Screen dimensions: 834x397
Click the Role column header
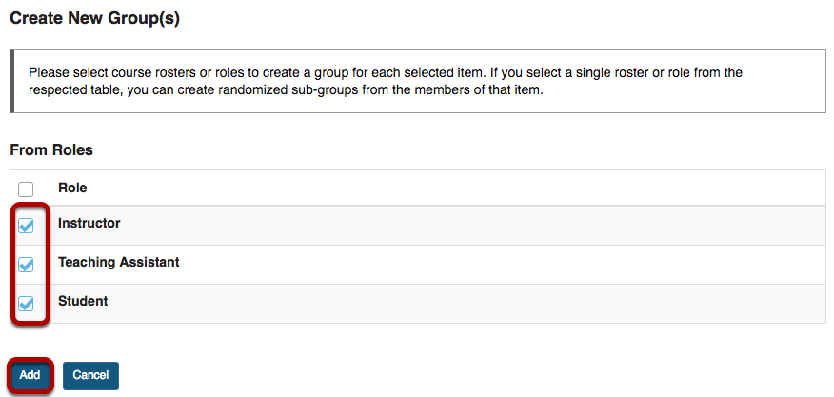point(72,189)
